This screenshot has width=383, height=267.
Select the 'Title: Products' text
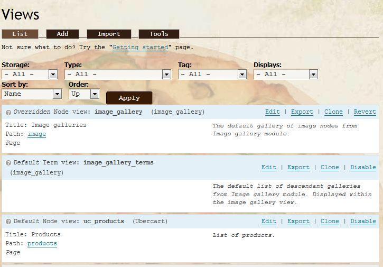point(33,234)
